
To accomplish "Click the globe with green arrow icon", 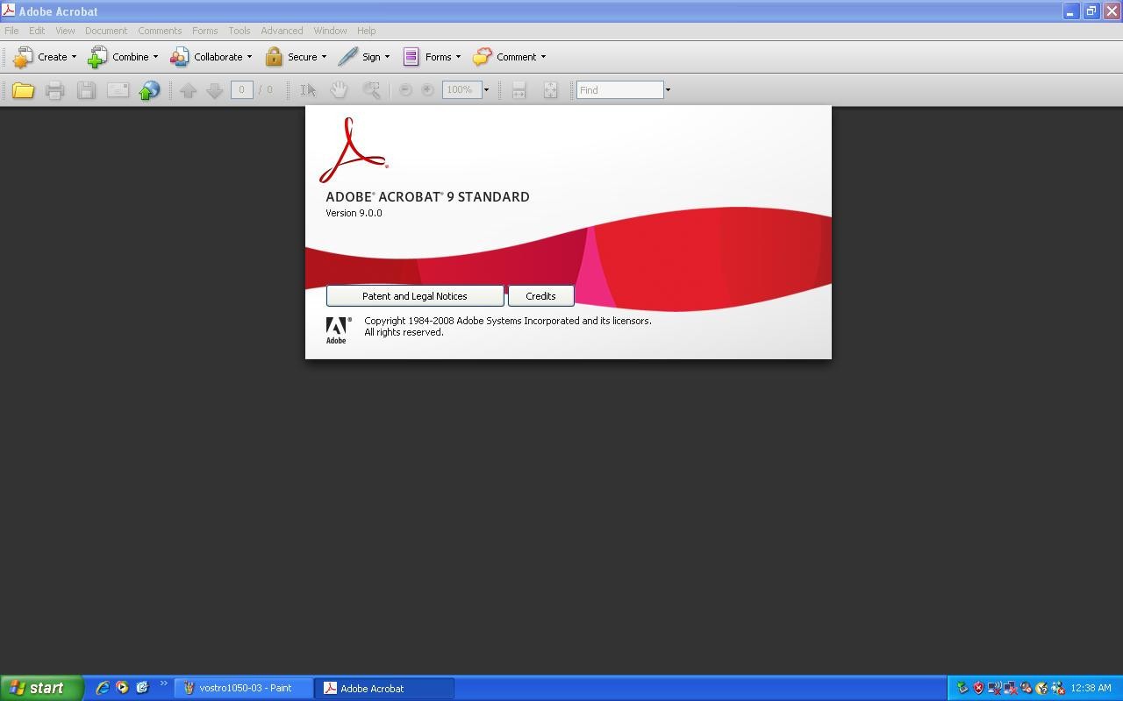I will point(149,90).
